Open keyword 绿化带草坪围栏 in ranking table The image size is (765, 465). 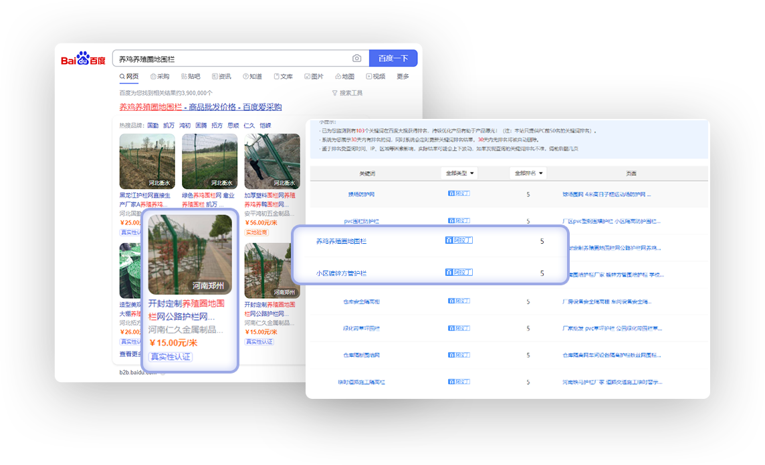[362, 329]
